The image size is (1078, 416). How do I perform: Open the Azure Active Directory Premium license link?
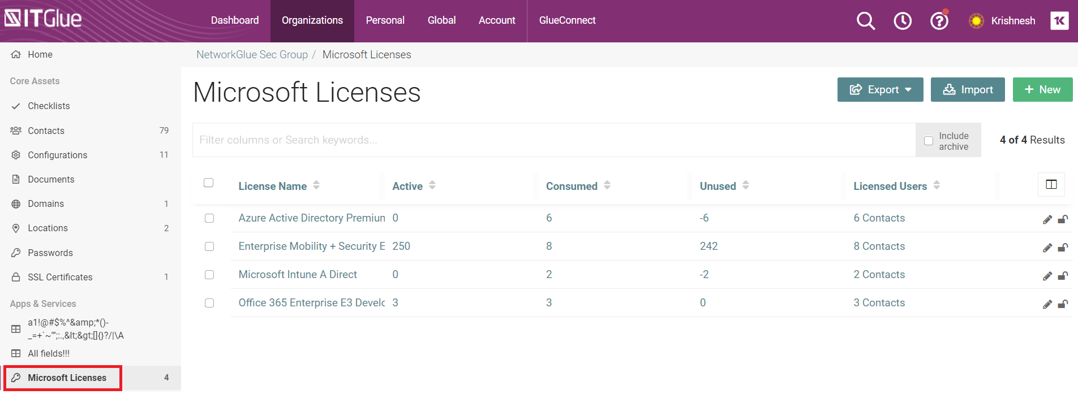click(x=312, y=218)
